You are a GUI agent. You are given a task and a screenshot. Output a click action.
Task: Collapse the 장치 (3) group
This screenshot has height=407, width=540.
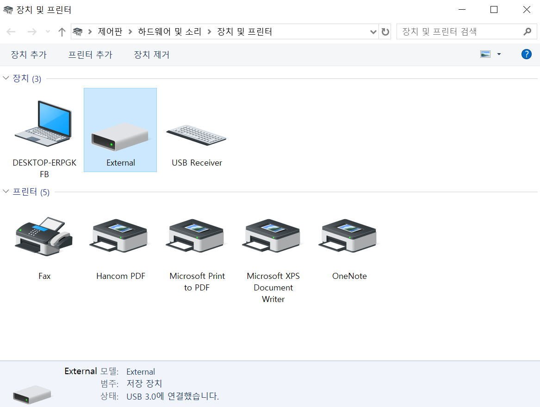(x=6, y=78)
